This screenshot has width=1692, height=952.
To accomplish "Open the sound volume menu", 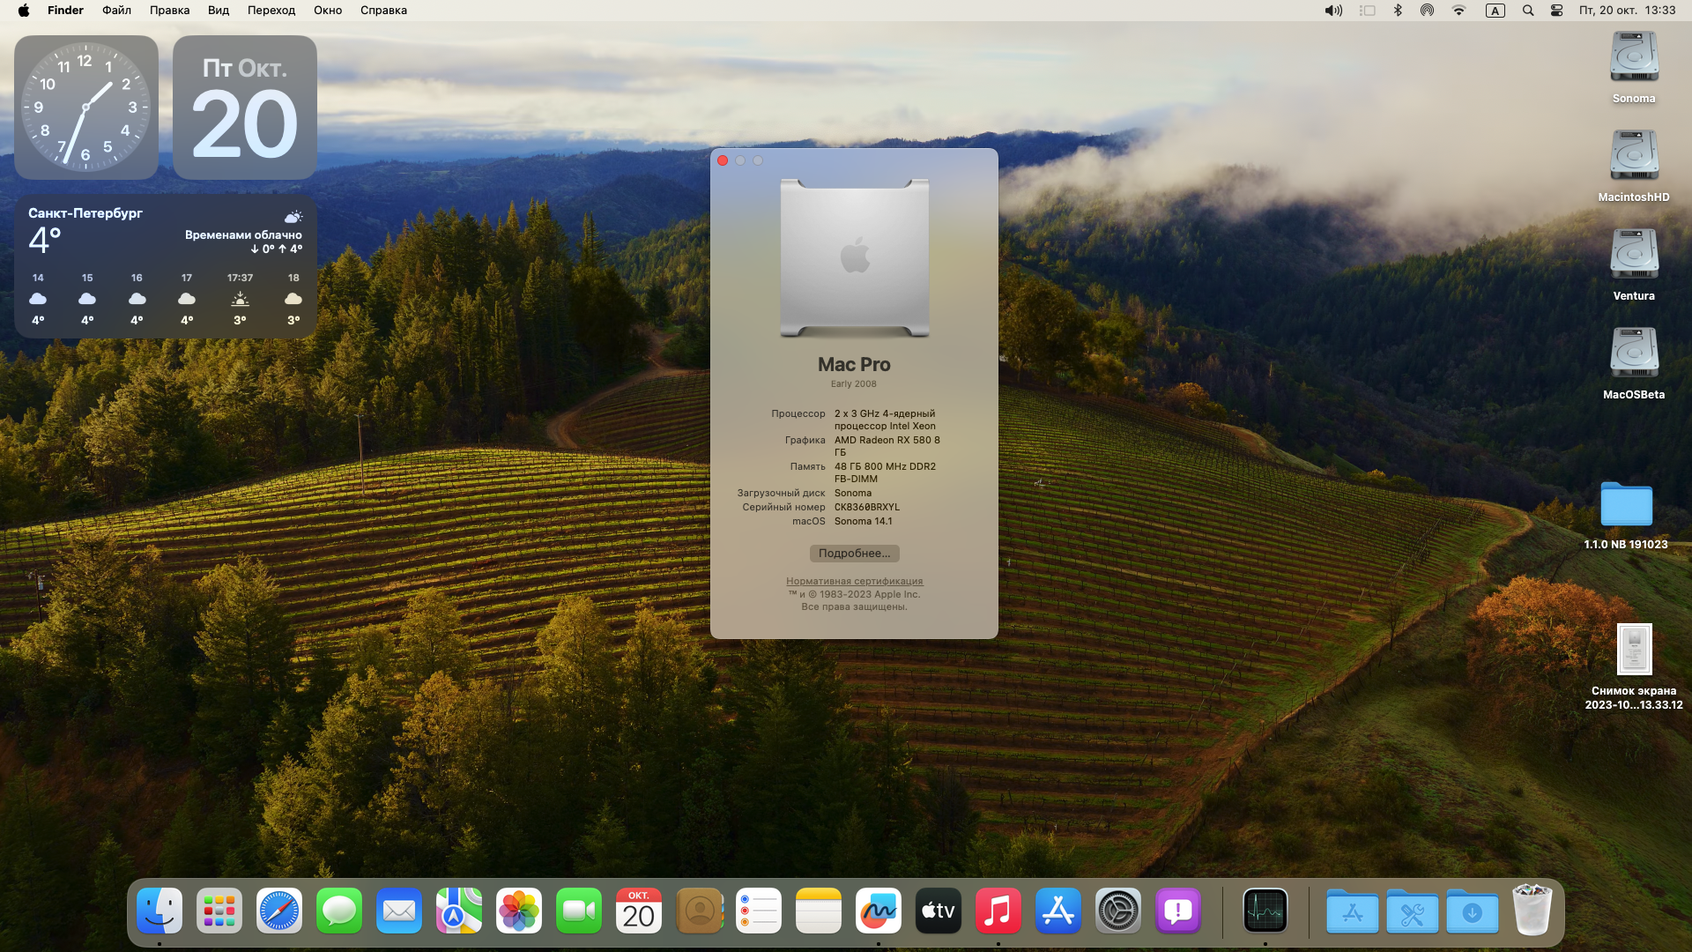I will click(1333, 11).
